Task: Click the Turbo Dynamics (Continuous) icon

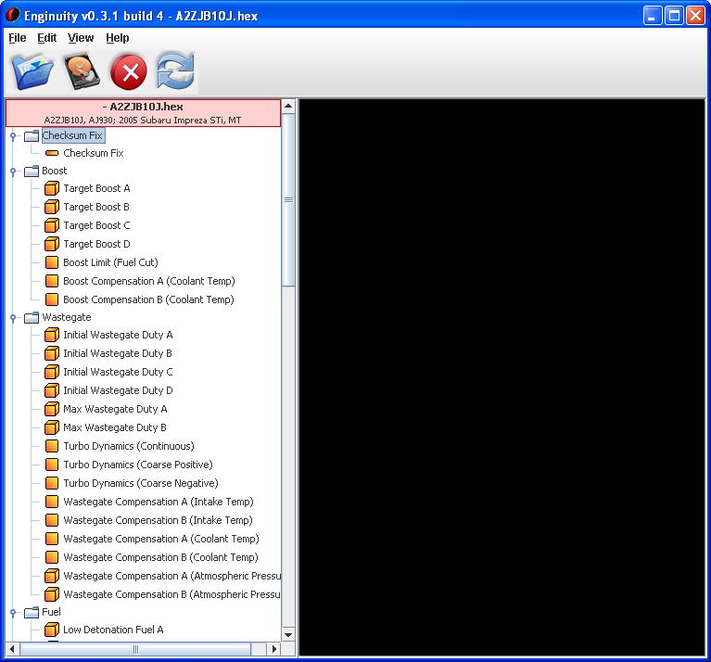Action: pos(52,446)
